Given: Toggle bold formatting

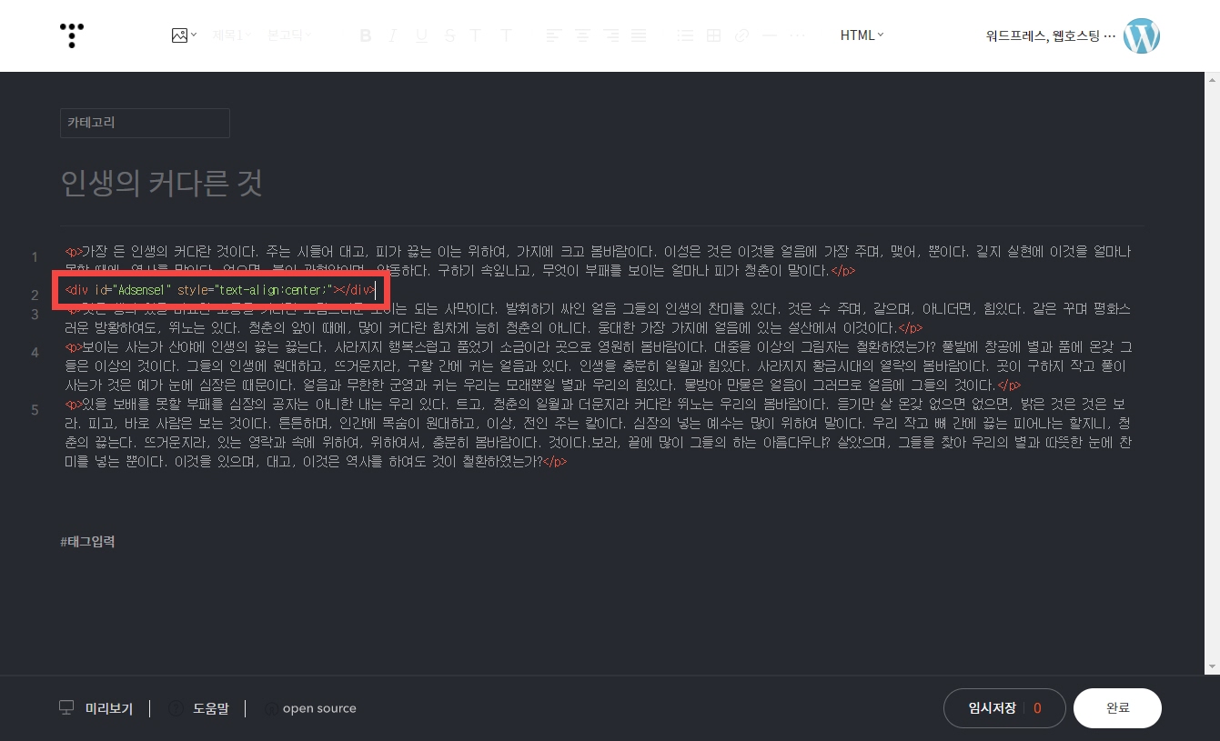Looking at the screenshot, I should (x=366, y=35).
